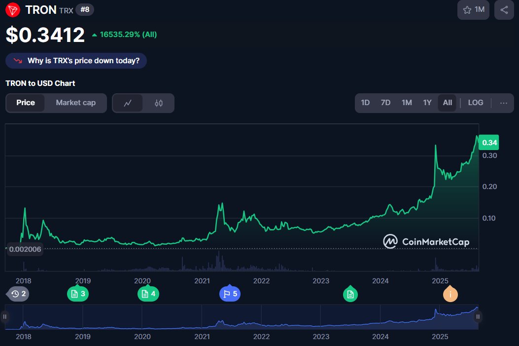Click 2021 on the main chart axis
The width and height of the screenshot is (519, 346).
202,281
